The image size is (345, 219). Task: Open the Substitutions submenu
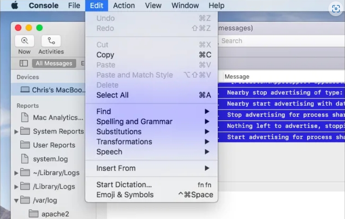tap(151, 132)
